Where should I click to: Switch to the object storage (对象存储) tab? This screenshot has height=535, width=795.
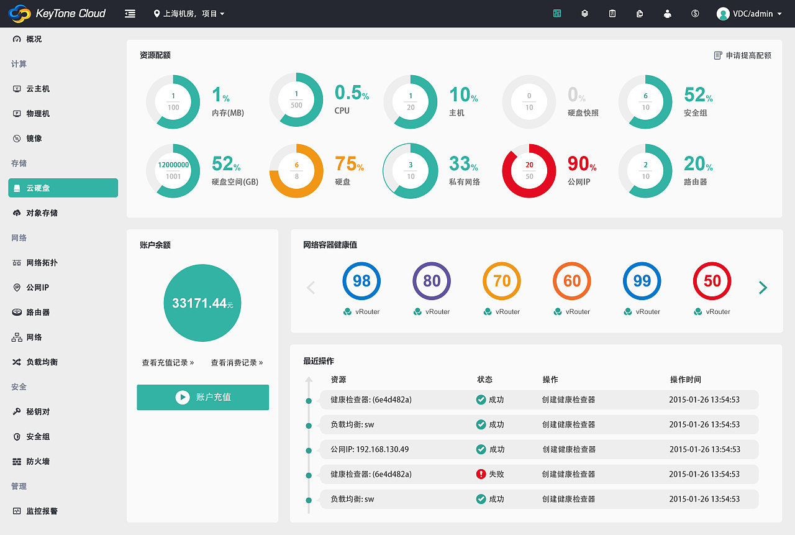(42, 213)
